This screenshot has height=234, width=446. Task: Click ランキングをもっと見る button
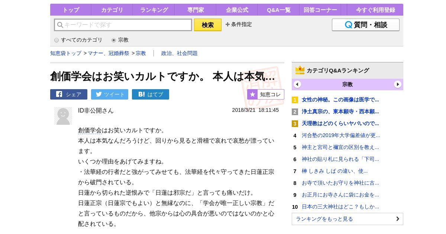pyautogui.click(x=348, y=219)
